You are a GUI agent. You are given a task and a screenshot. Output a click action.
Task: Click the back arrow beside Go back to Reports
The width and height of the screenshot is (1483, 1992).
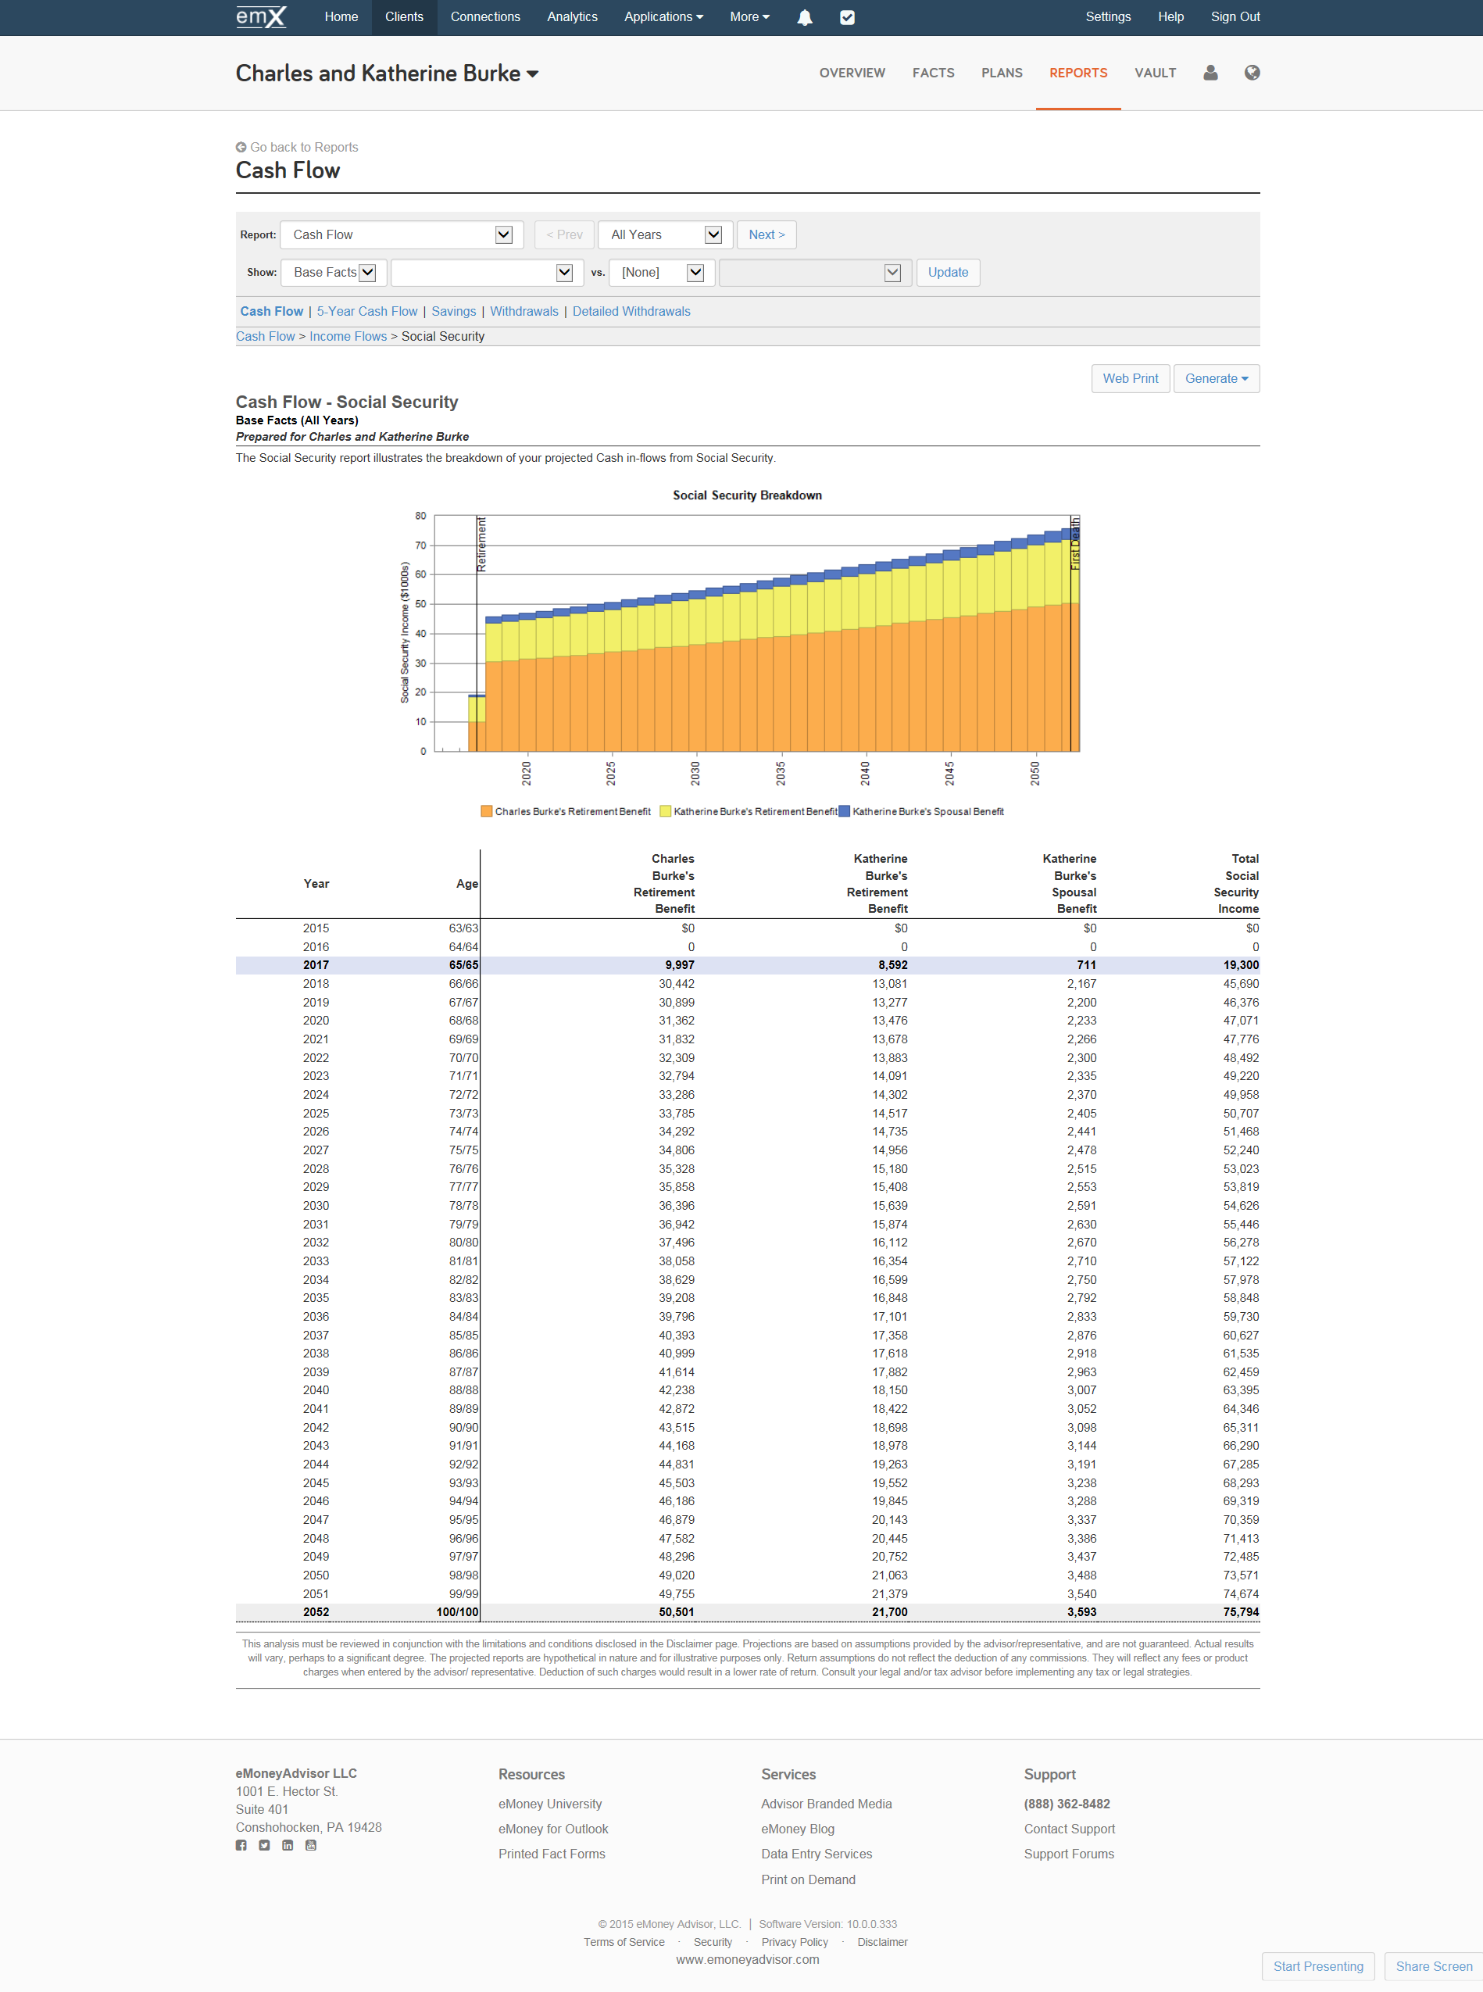(241, 147)
